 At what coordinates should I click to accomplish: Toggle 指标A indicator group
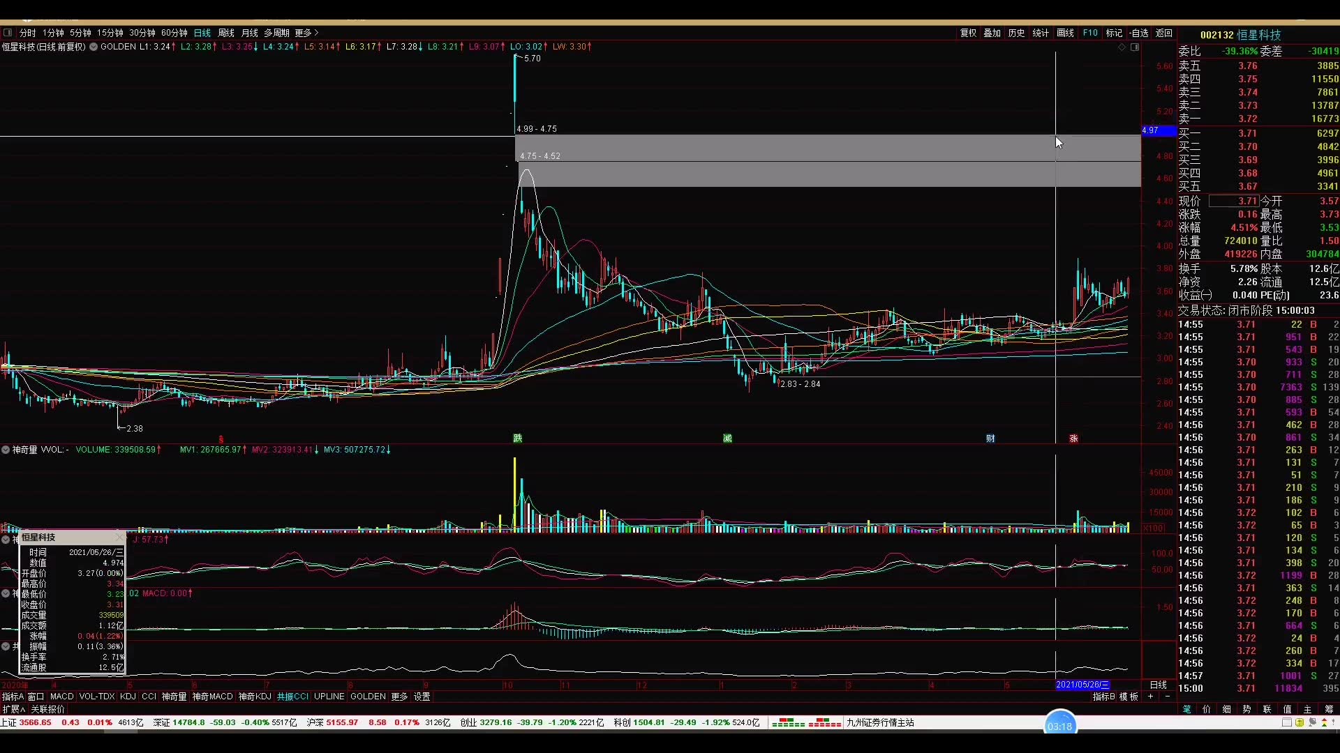click(13, 697)
